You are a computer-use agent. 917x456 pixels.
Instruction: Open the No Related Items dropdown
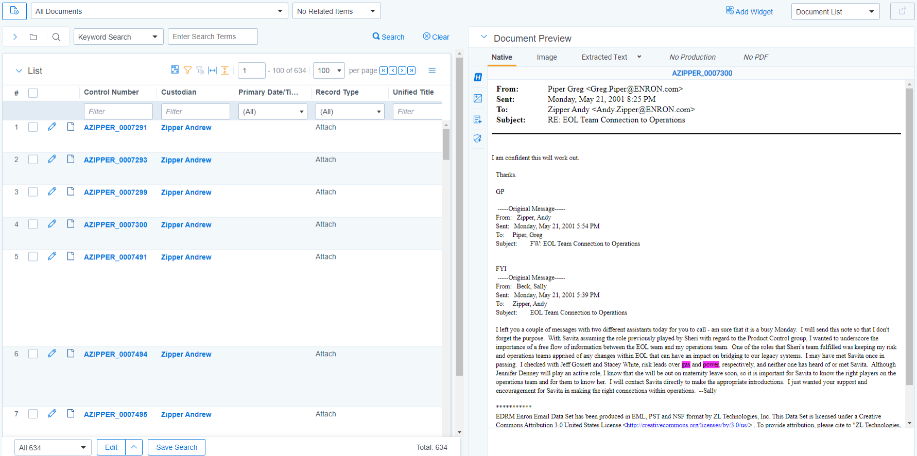pos(336,11)
